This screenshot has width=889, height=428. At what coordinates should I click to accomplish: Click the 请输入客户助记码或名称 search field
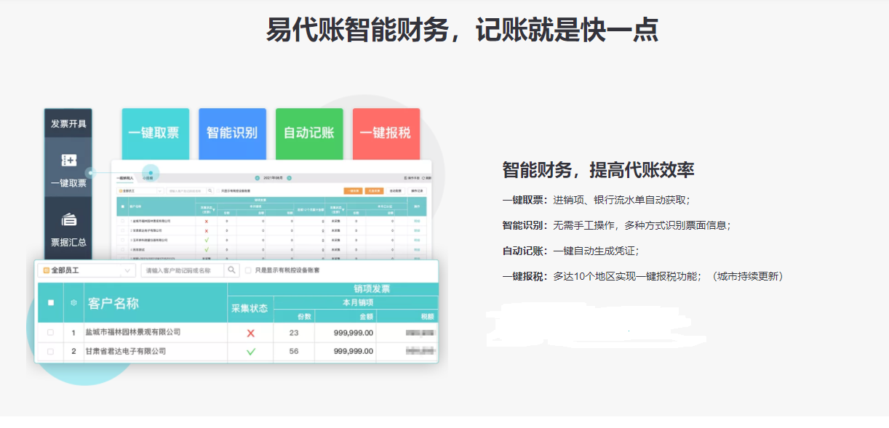pos(182,270)
